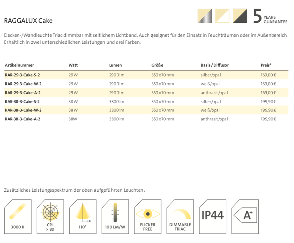Click the Preis* column header

(x=266, y=65)
